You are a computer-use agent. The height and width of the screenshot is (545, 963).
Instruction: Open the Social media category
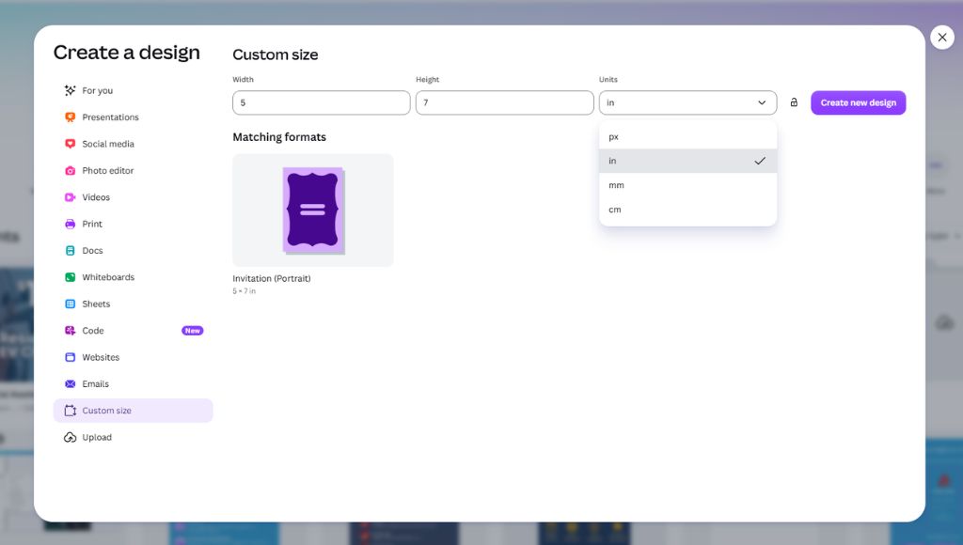pos(133,144)
